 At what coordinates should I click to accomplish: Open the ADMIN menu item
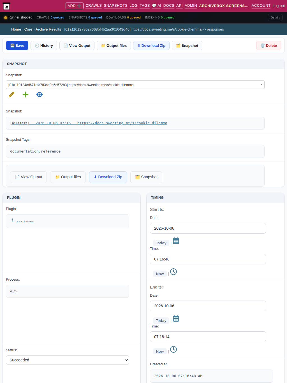[x=191, y=6]
